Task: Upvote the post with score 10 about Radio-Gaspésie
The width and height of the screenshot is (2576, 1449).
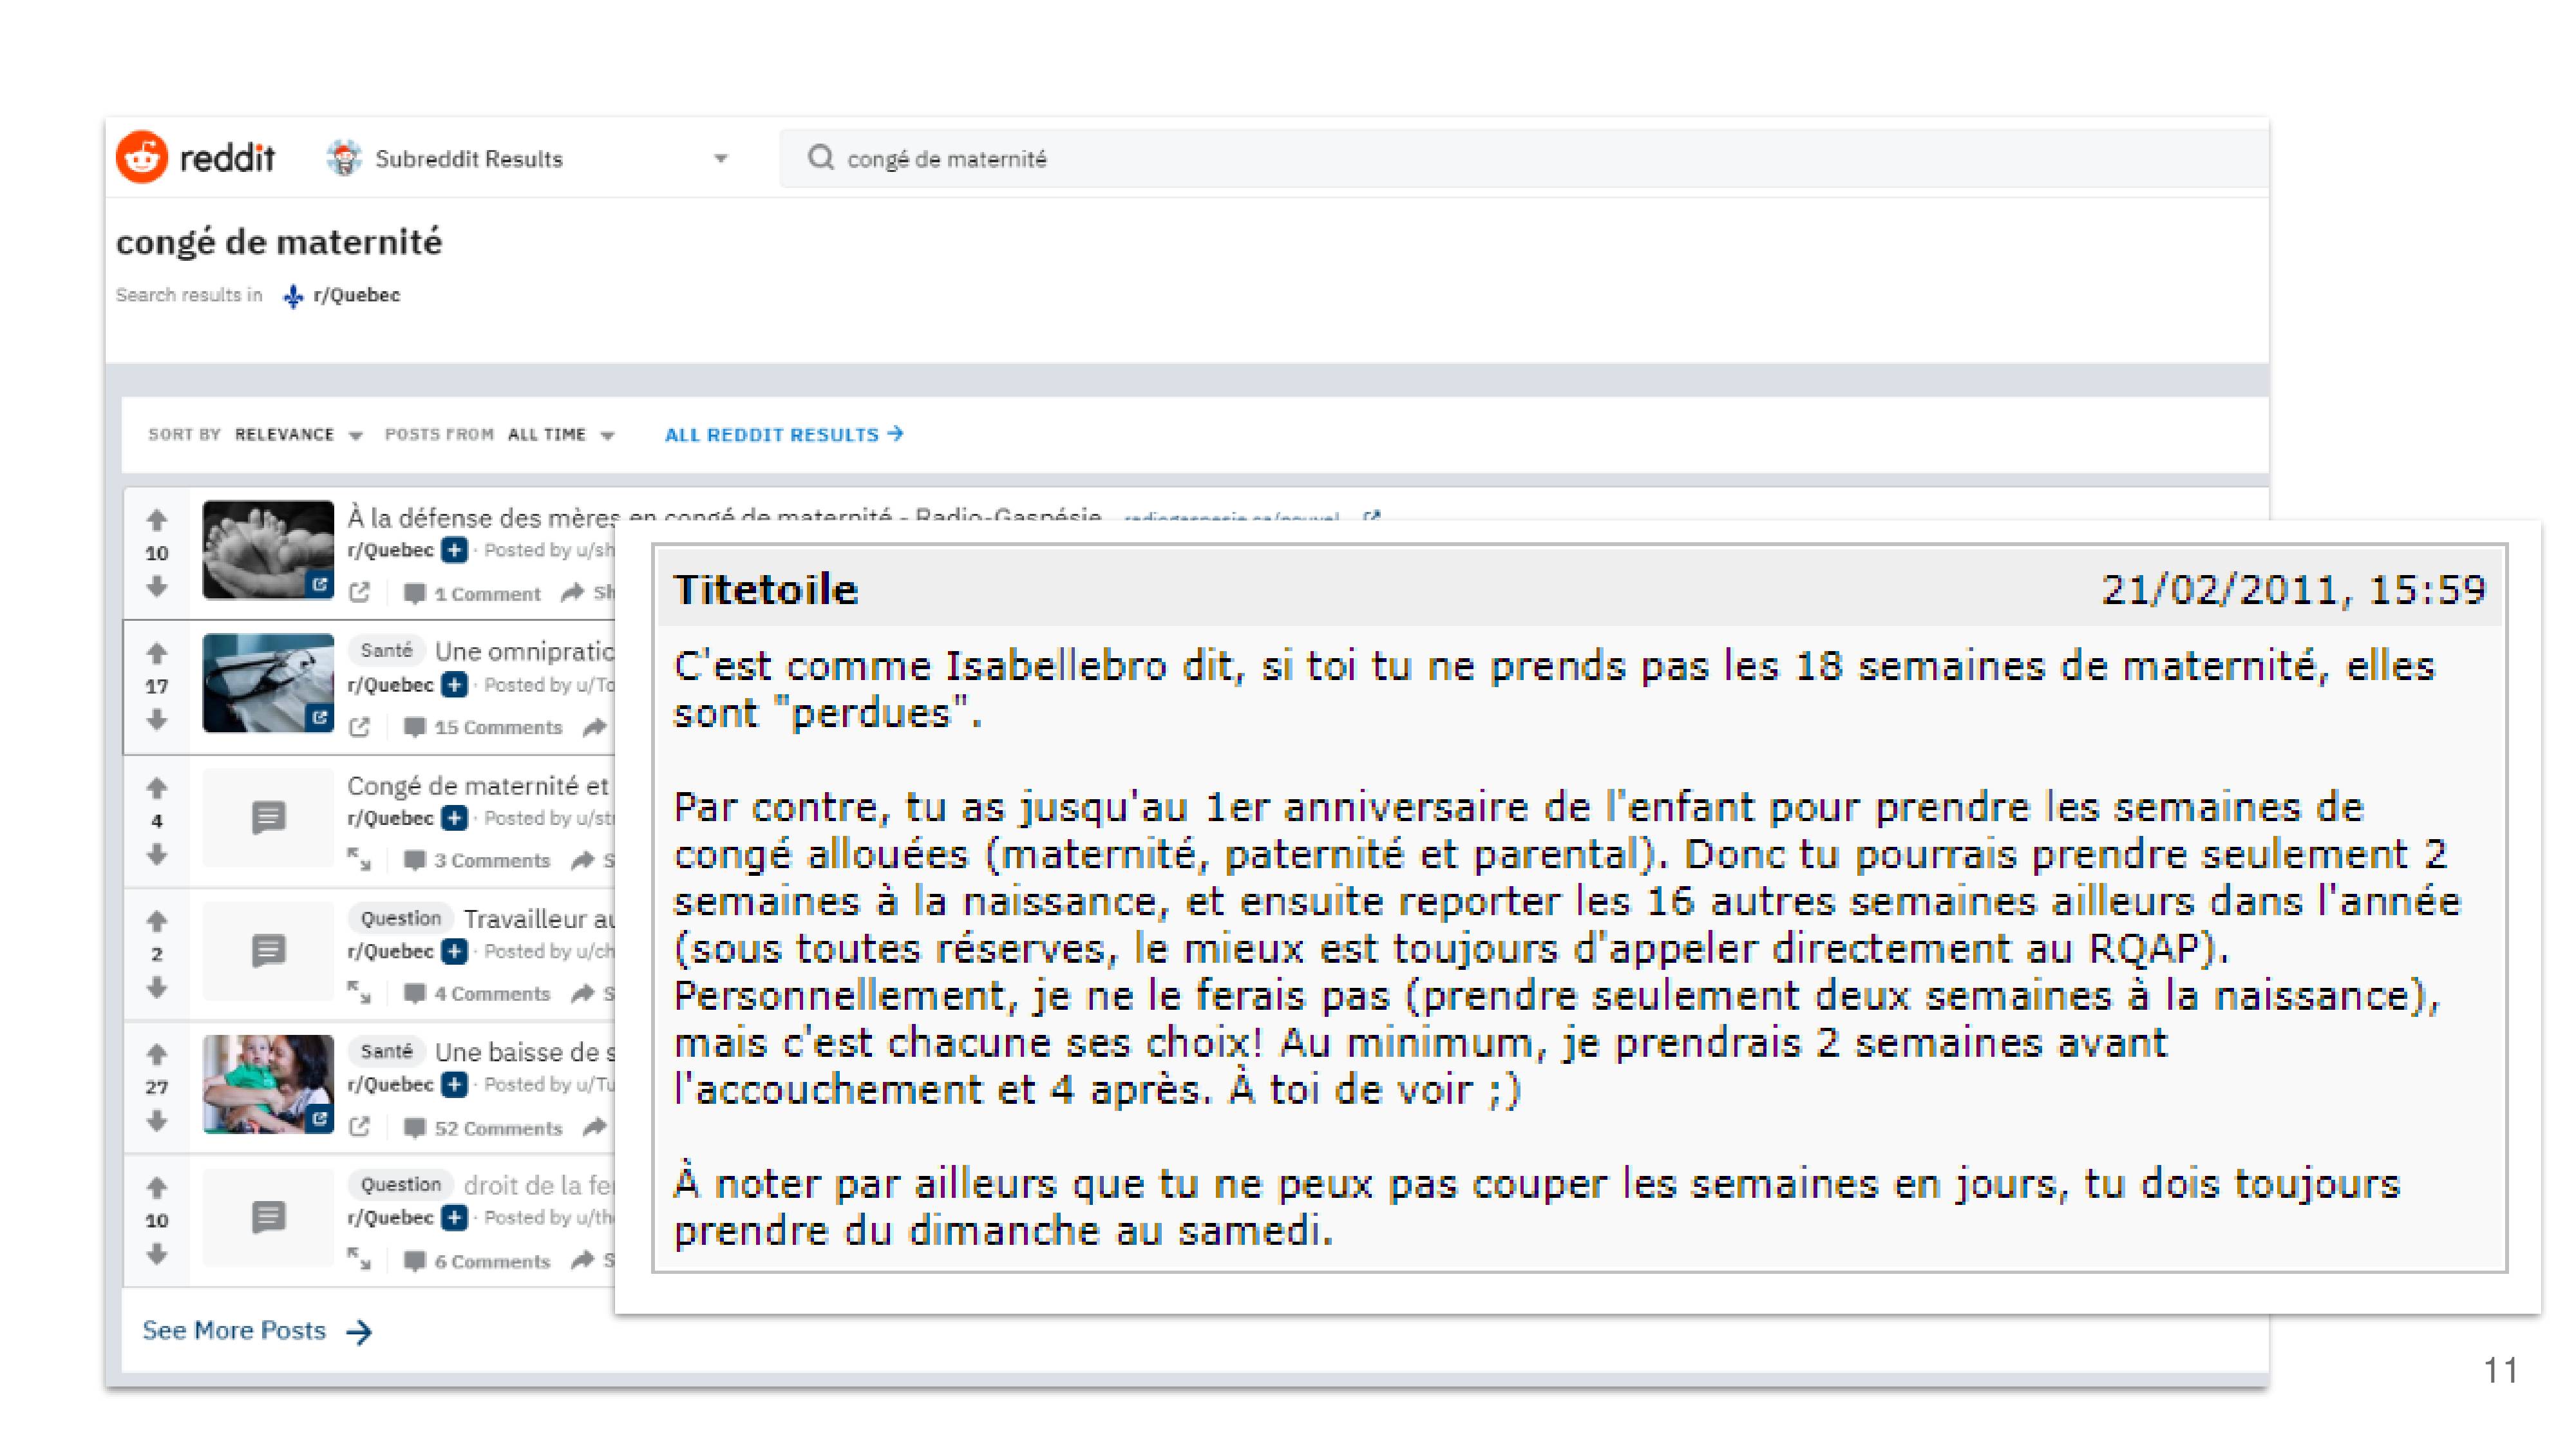Action: 156,520
